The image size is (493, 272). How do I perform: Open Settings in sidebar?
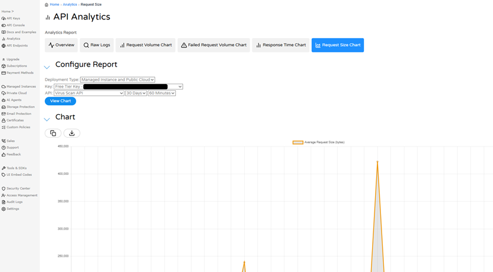tap(11, 209)
